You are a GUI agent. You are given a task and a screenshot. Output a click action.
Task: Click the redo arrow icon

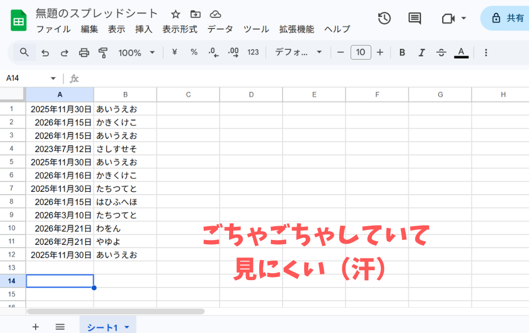tap(65, 52)
